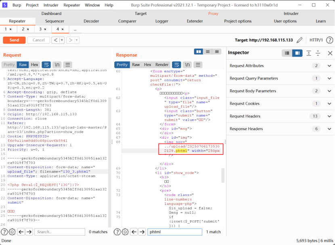
Task: Select Repeater tab 3
Action: 40,30
